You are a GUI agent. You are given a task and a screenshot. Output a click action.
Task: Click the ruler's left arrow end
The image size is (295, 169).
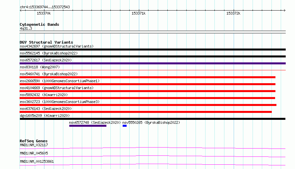click(21, 10)
